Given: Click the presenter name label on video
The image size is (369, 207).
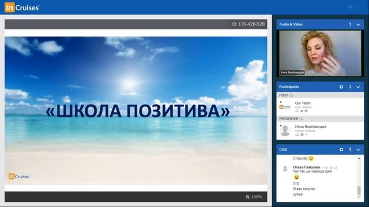Looking at the screenshot, I should pyautogui.click(x=292, y=72).
